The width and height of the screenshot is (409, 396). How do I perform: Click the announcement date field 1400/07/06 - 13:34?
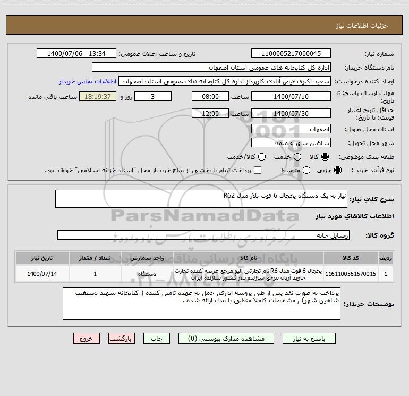coord(76,54)
